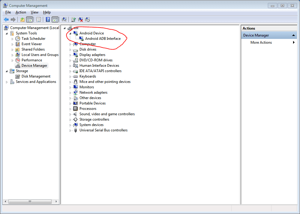Open the File menu
This screenshot has width=300, height=214.
pyautogui.click(x=8, y=12)
